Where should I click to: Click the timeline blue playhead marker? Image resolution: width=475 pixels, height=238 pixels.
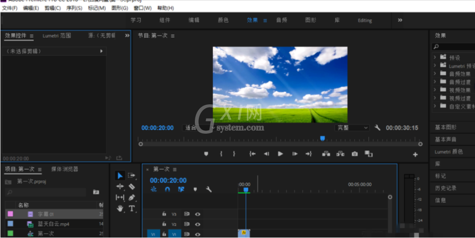tap(245, 190)
